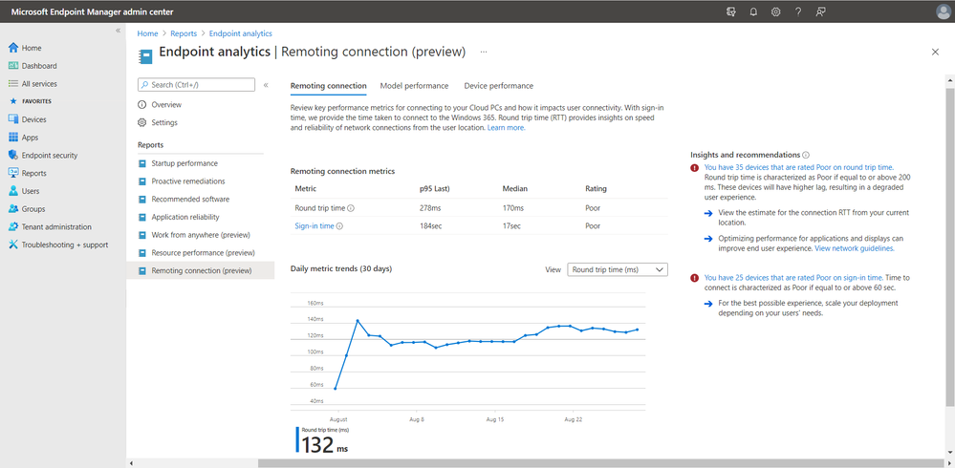Viewport: 955px width, 468px height.
Task: Open the ellipsis more options menu
Action: click(x=484, y=53)
